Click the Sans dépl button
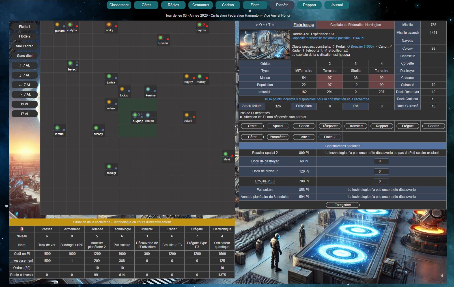This screenshot has width=454, height=287. point(25,56)
